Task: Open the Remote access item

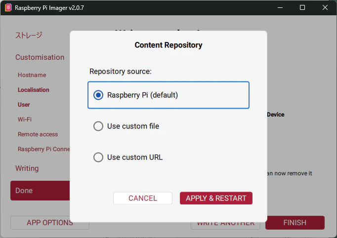Action: coord(38,134)
